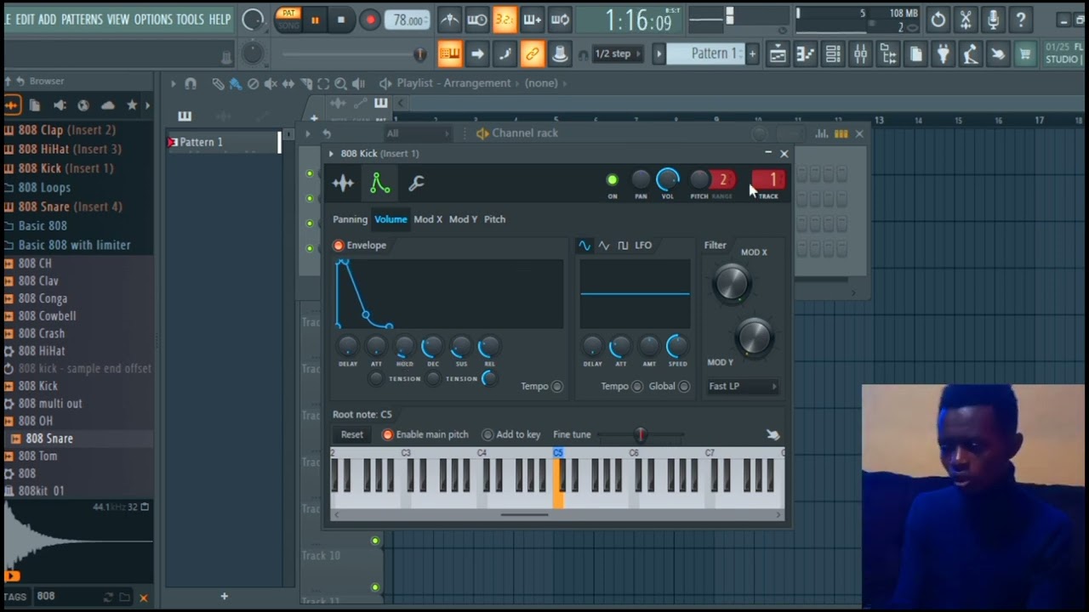Open the wrench miscellaneous settings icon
This screenshot has height=612, width=1089.
click(x=416, y=183)
